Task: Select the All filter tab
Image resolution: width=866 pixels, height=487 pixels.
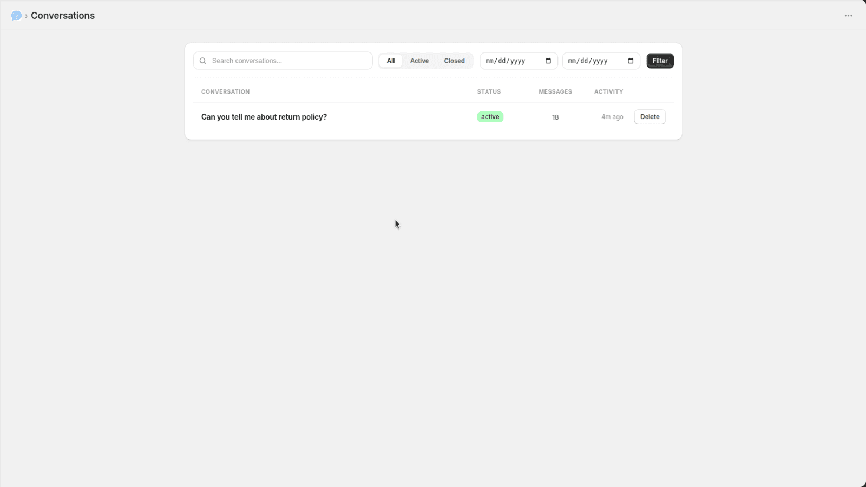Action: 391,61
